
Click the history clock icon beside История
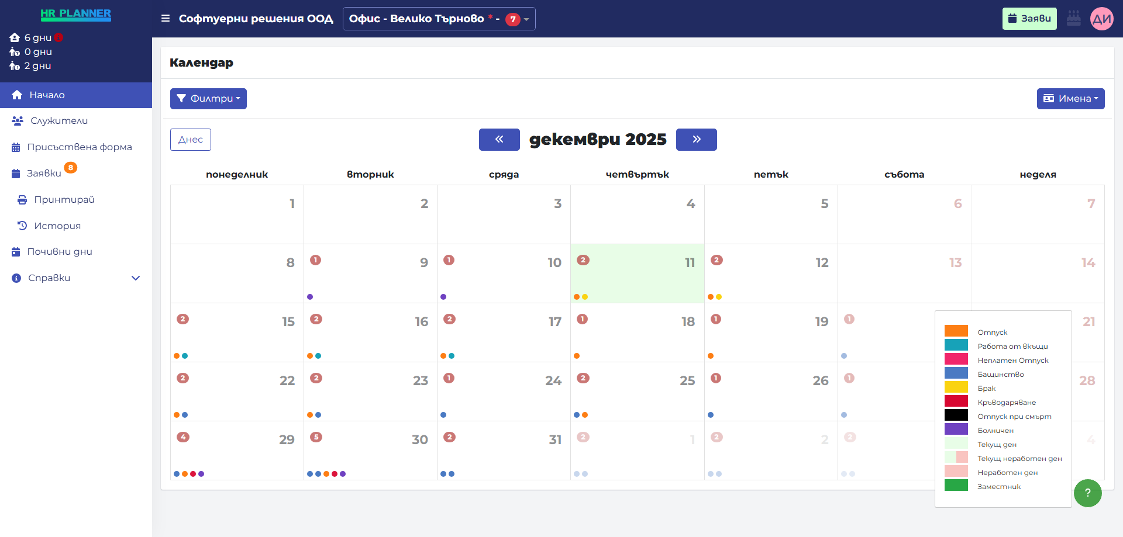click(x=22, y=226)
